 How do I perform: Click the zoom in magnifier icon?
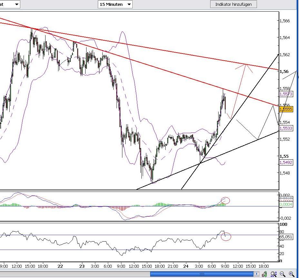tap(292, 274)
